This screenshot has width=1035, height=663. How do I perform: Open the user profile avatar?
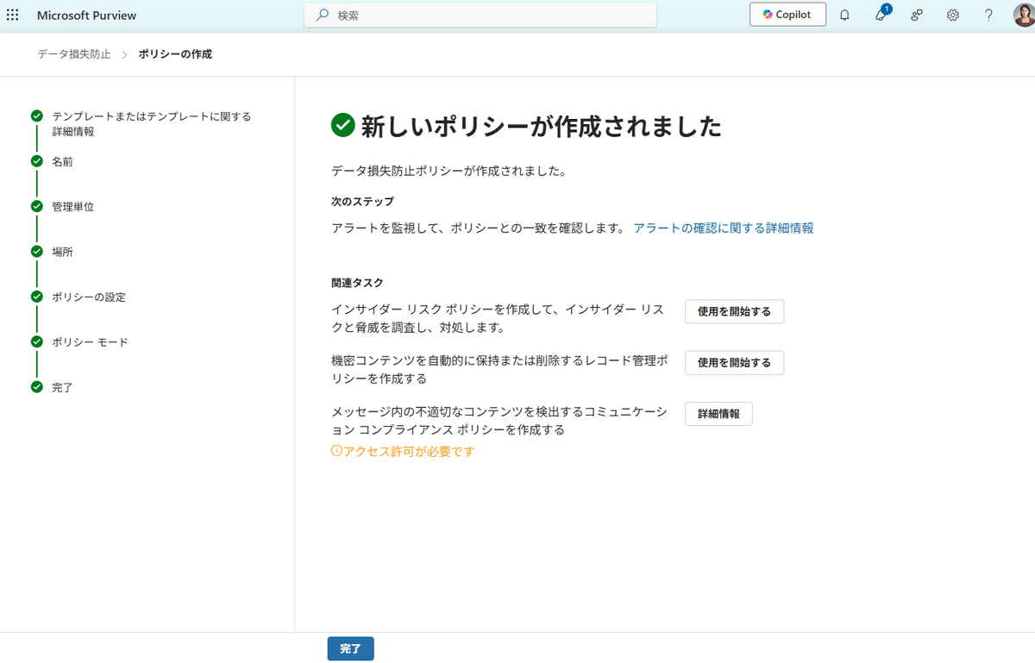pyautogui.click(x=1023, y=16)
